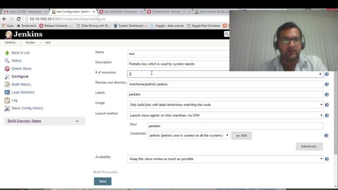Click into the Labels field
Viewport: 338px width, 190px height.
click(226, 94)
